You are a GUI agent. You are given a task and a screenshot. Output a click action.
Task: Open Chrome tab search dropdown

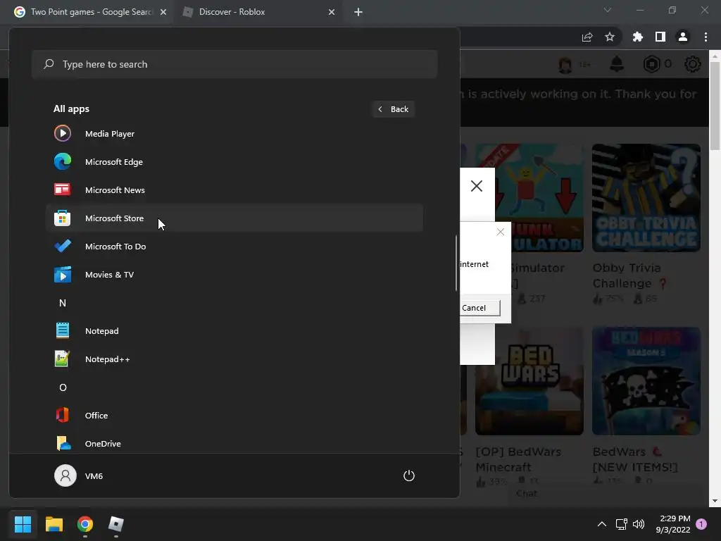(608, 10)
